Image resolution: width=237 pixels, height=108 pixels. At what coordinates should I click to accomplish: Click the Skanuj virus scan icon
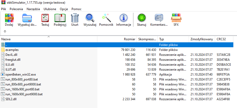tap(141, 18)
